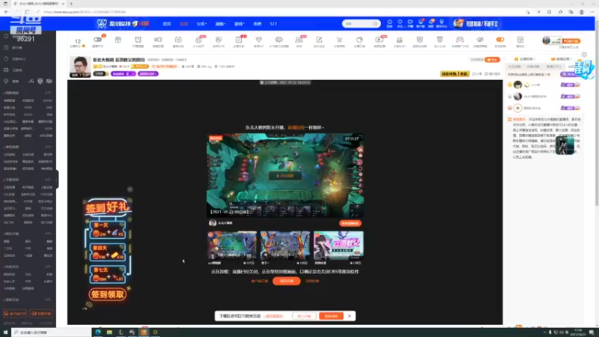
Task: Click the 客户端打开 button at sidebar bottom
Action: click(15, 314)
